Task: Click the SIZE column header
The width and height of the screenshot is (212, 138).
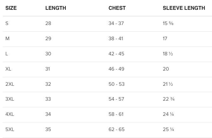Action: click(x=11, y=8)
